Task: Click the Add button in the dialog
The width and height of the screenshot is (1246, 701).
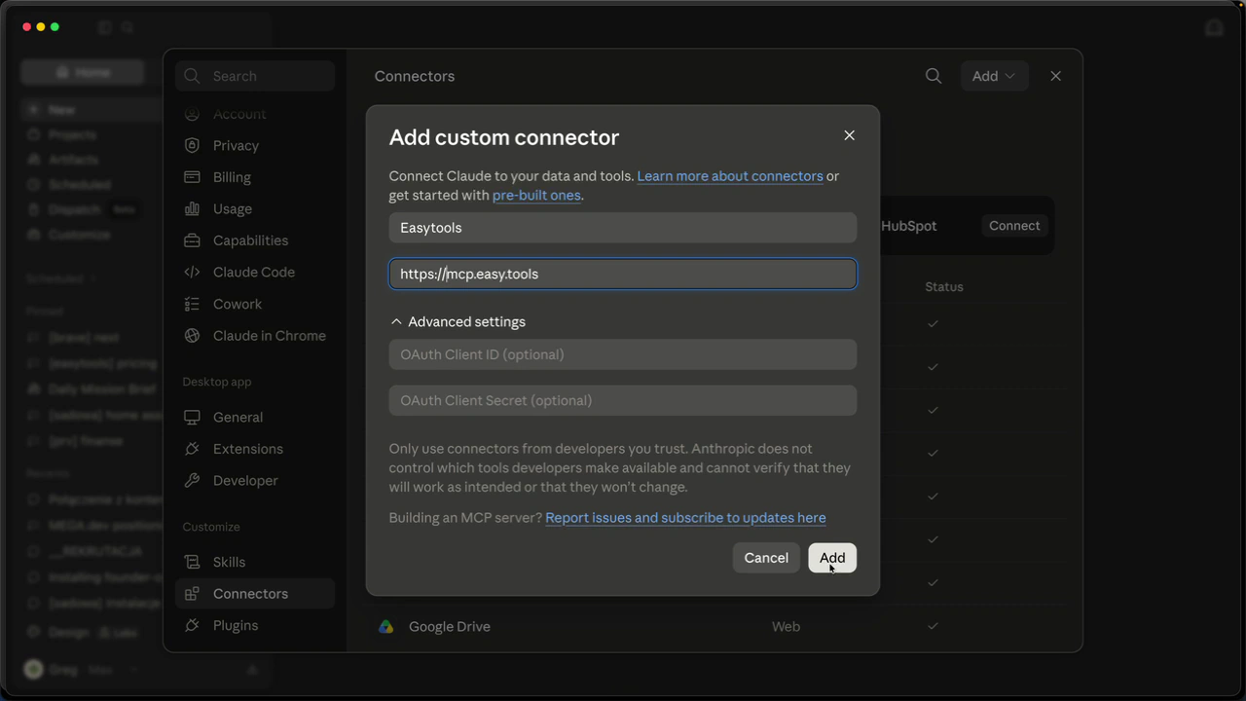Action: tap(832, 558)
